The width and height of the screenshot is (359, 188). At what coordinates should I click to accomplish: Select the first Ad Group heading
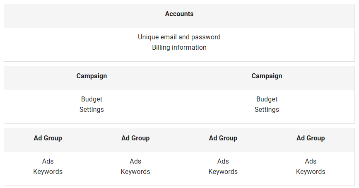click(48, 138)
